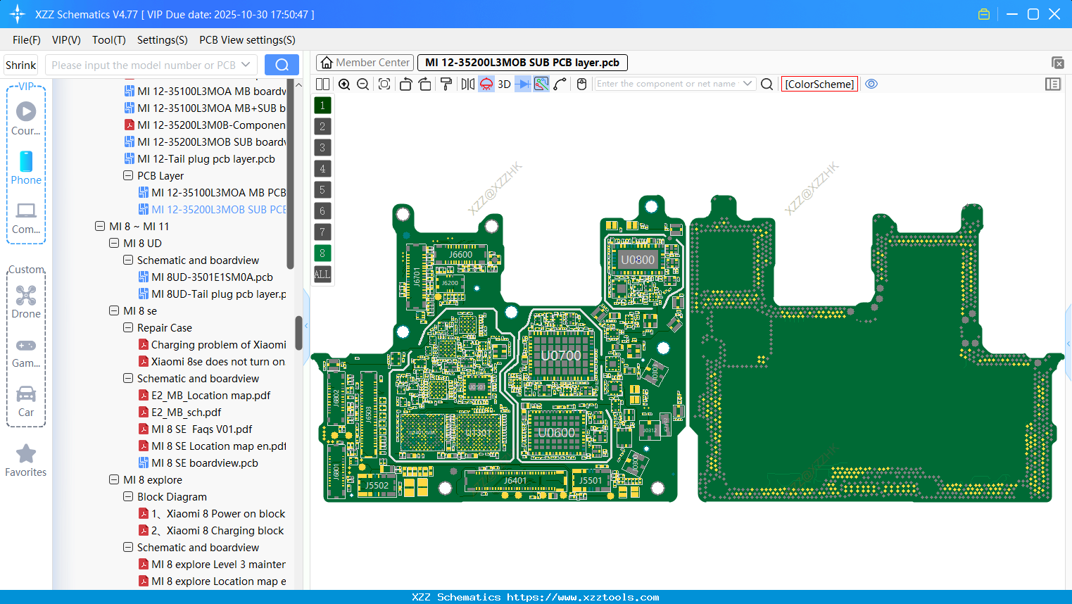Toggle layer 3 in the layer list
1072x604 pixels.
tap(322, 147)
